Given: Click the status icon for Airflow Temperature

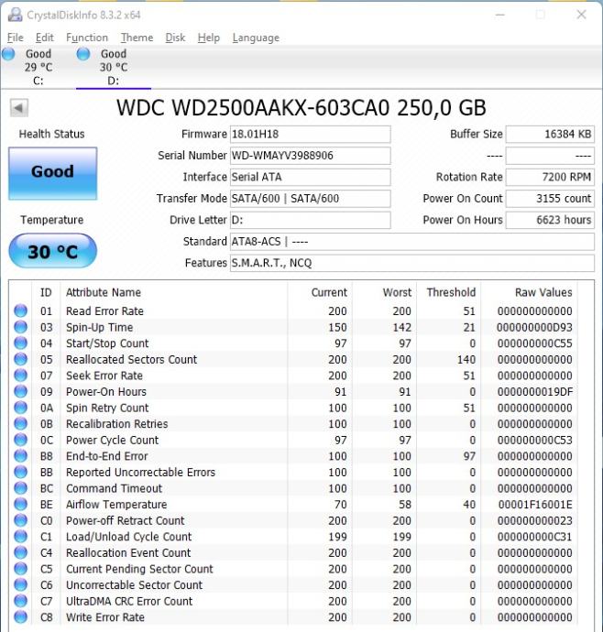Looking at the screenshot, I should (20, 505).
